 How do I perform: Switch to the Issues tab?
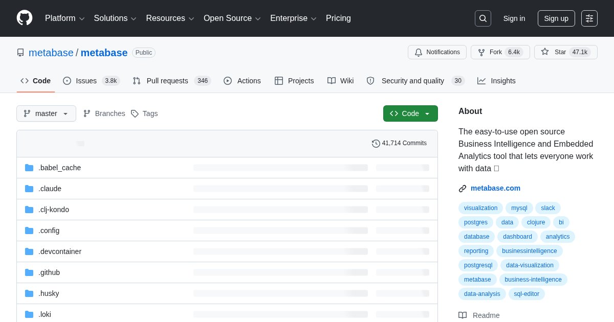pyautogui.click(x=92, y=81)
